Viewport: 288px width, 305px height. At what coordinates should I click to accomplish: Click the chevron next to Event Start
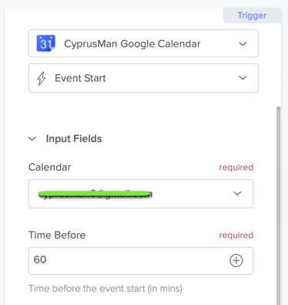click(x=243, y=78)
